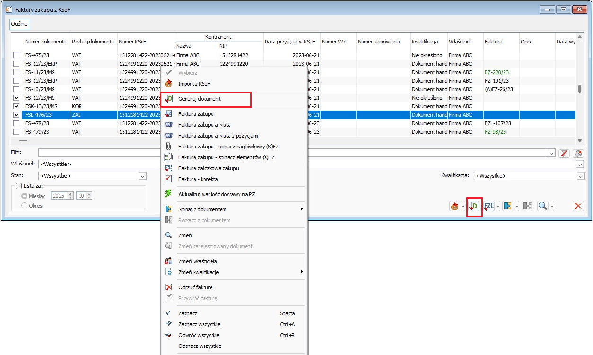Click the Odrzuć fakturę menu option

click(195, 287)
